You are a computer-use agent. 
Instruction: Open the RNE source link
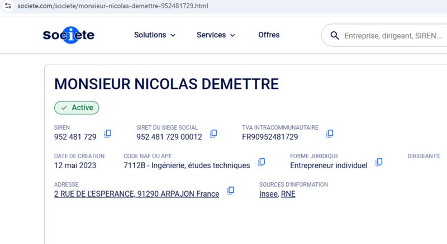pos(288,194)
